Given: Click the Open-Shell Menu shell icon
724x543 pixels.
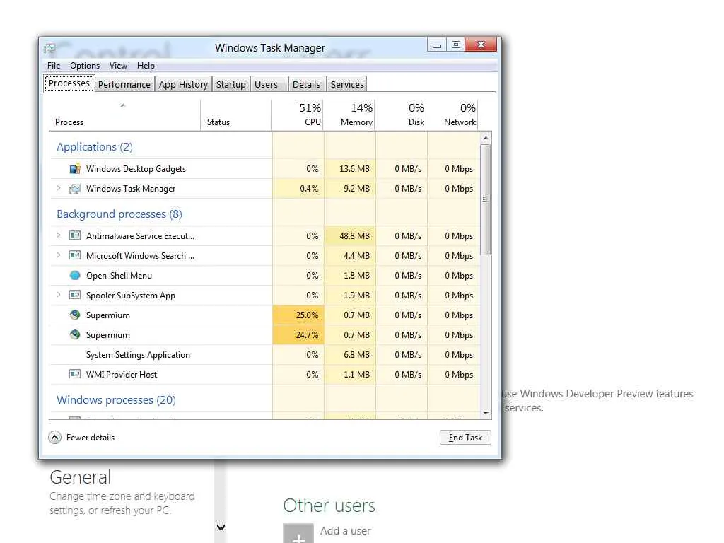Looking at the screenshot, I should click(75, 275).
